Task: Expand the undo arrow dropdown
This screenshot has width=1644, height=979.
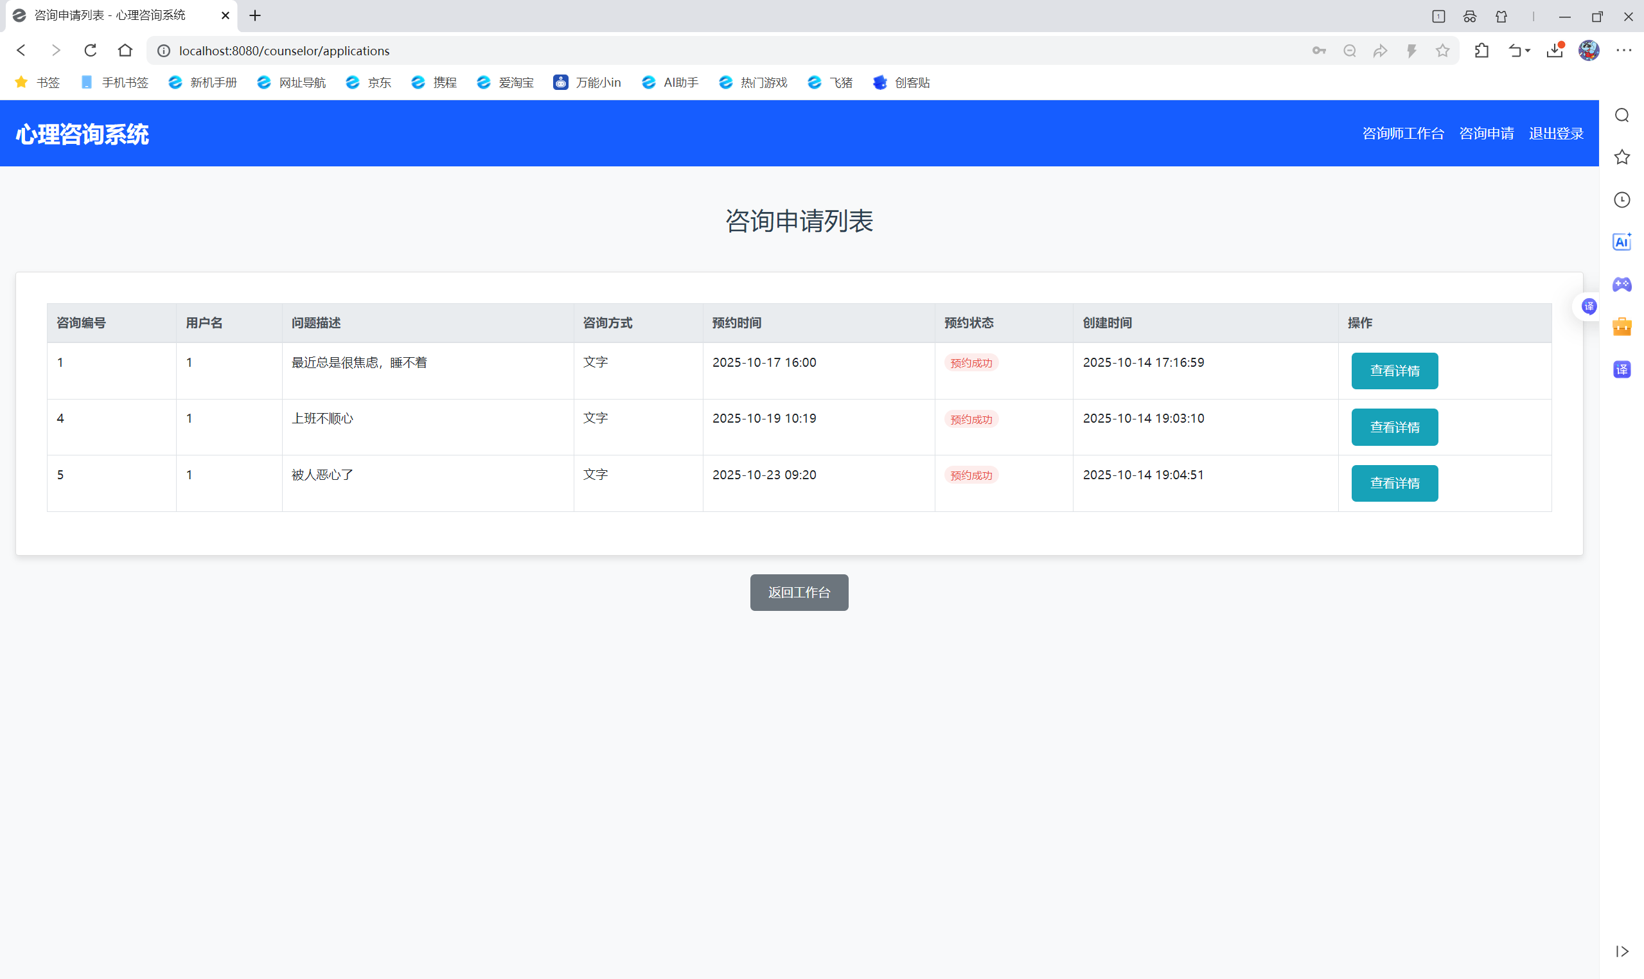Action: tap(1527, 50)
